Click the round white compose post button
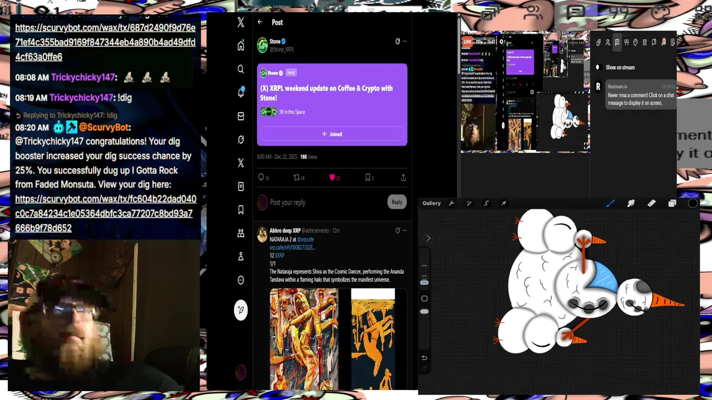Viewport: 712px width, 400px height. [241, 310]
